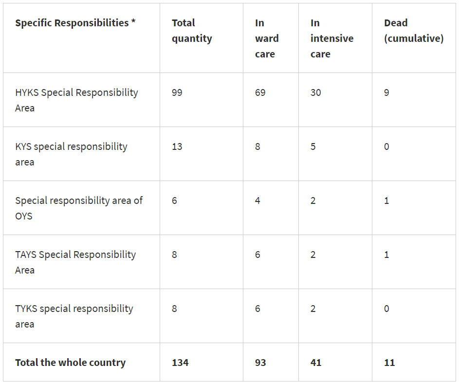Select HYKS cumulative dead value 9

(386, 92)
